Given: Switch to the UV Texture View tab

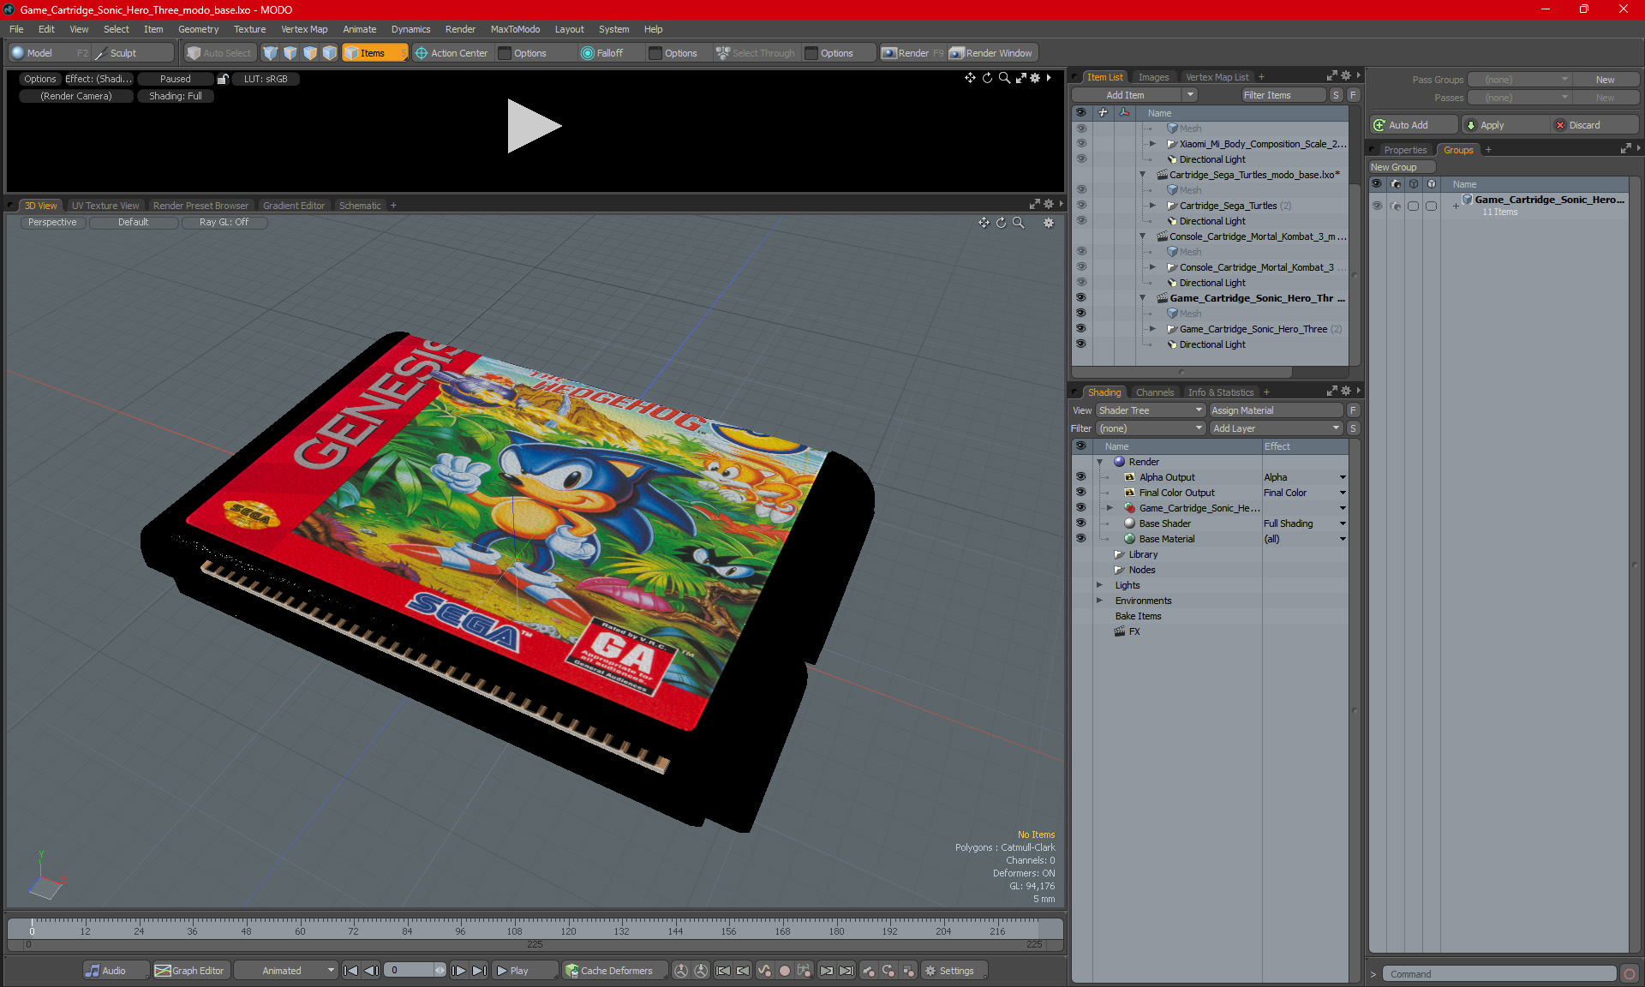Looking at the screenshot, I should tap(105, 206).
